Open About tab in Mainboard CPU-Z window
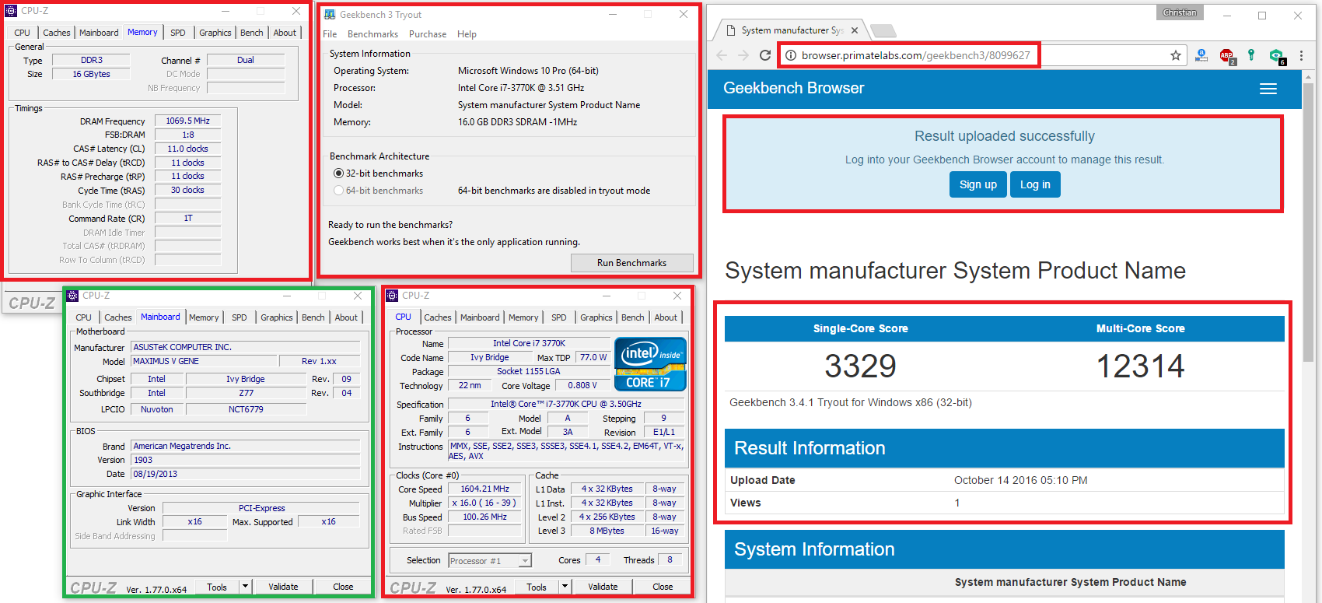 [346, 317]
